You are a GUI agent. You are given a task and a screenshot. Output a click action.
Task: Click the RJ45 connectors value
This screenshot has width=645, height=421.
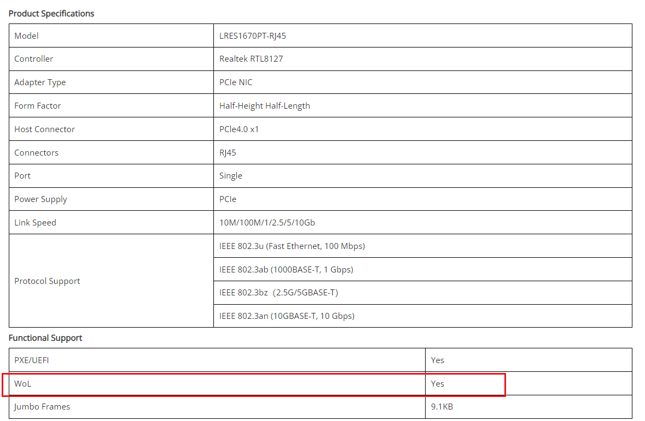coord(228,153)
